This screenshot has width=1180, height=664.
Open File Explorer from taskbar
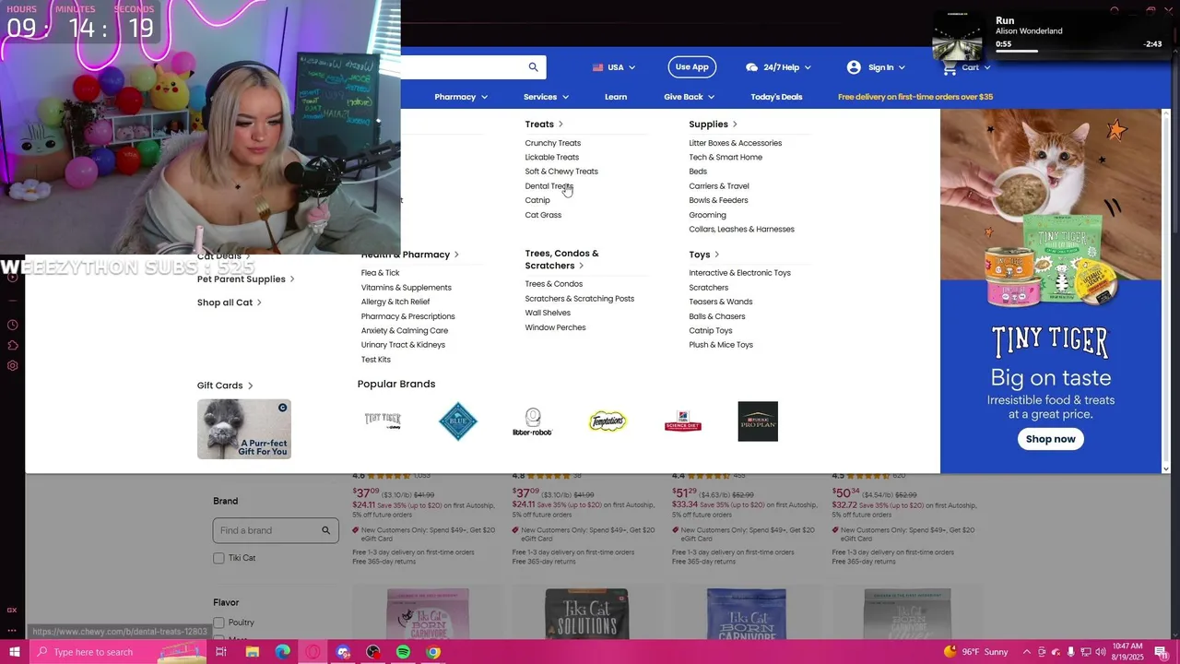pos(253,652)
